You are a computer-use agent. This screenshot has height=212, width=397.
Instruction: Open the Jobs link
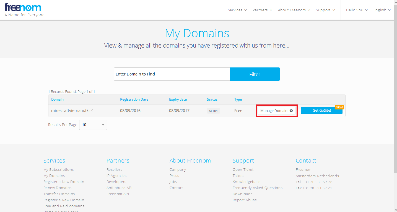173,182
